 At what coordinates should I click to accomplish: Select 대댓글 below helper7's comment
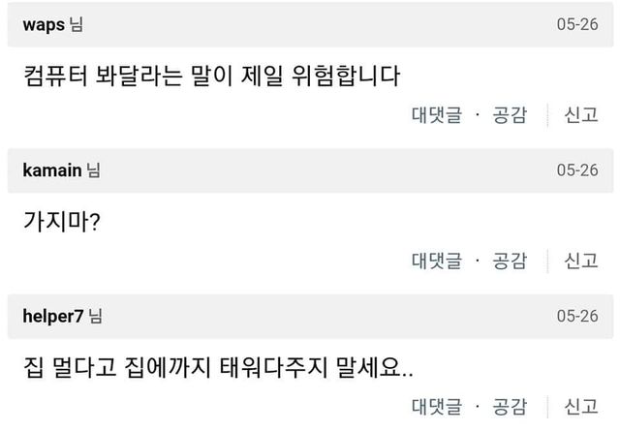tap(436, 406)
